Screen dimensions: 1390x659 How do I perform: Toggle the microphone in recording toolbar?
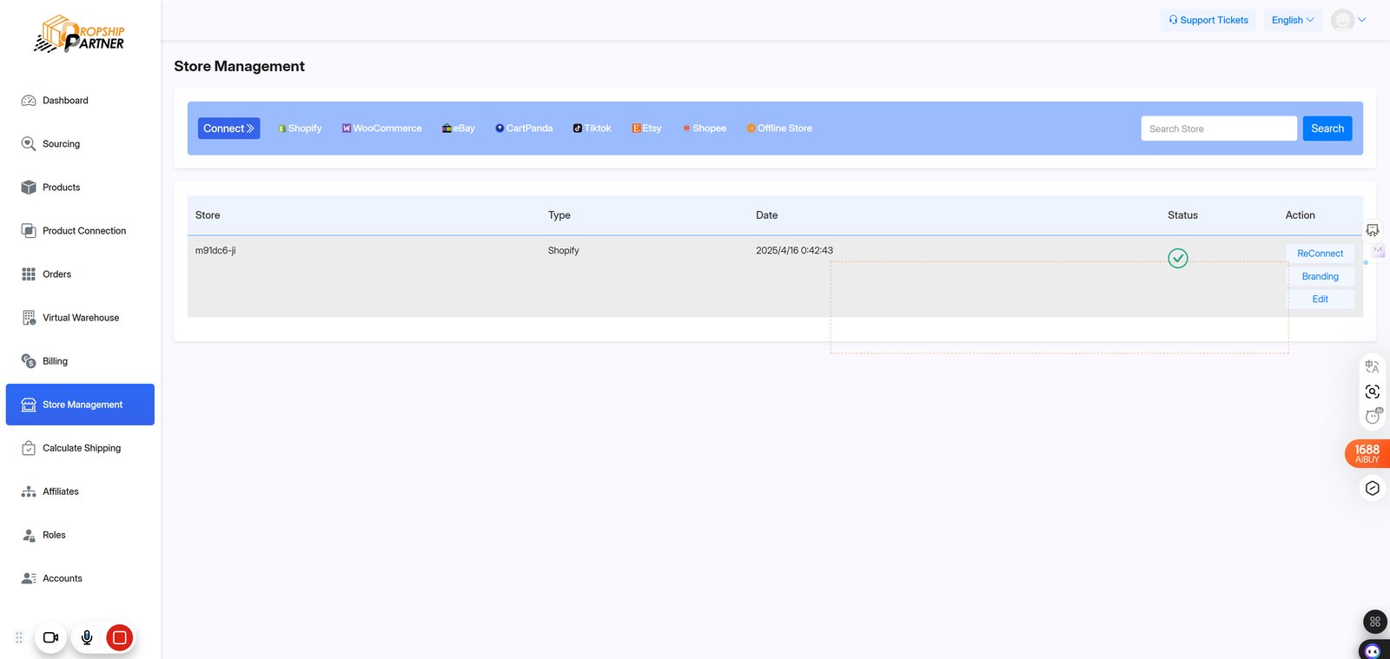pyautogui.click(x=87, y=637)
